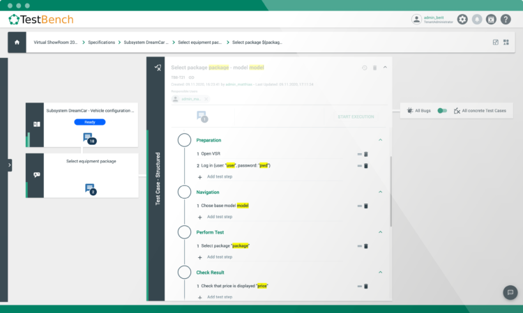The width and height of the screenshot is (523, 313).
Task: Open the help question mark icon
Action: click(x=506, y=20)
